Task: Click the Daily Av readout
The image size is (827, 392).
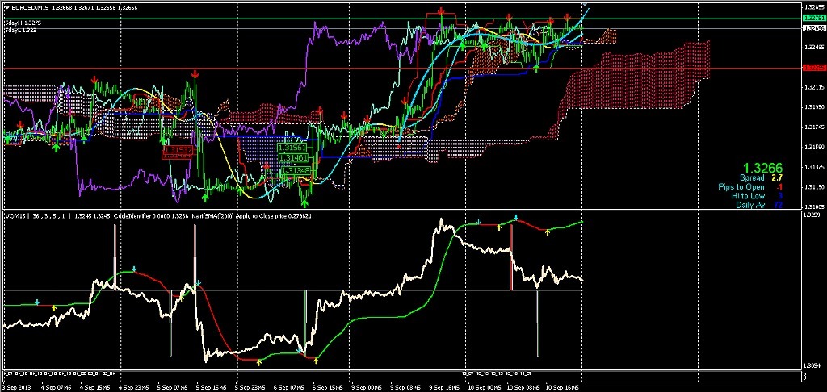Action: click(759, 205)
